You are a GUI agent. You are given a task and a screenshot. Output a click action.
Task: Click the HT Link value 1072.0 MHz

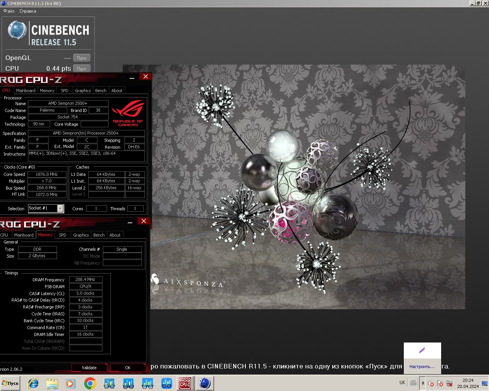(x=47, y=195)
